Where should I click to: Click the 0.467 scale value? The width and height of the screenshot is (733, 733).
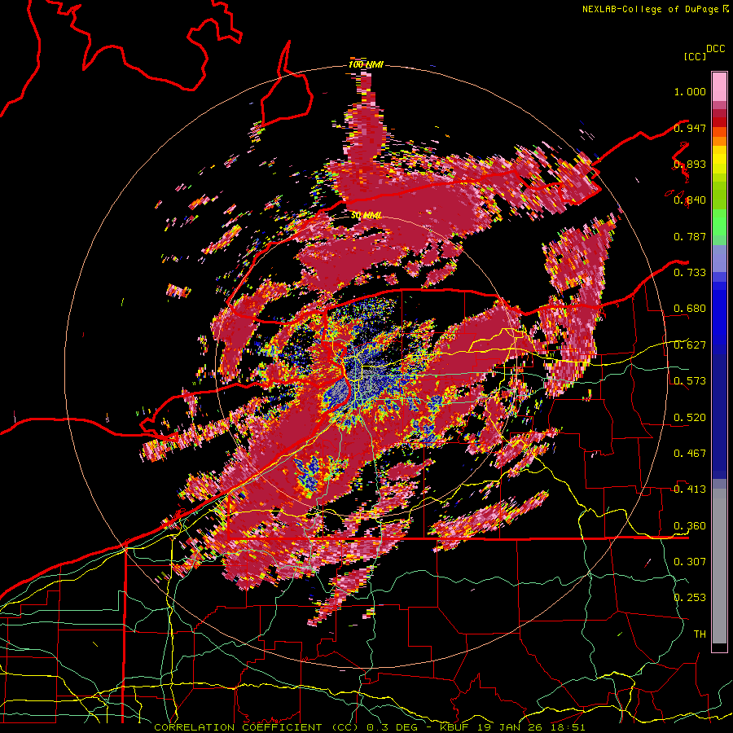tap(690, 454)
